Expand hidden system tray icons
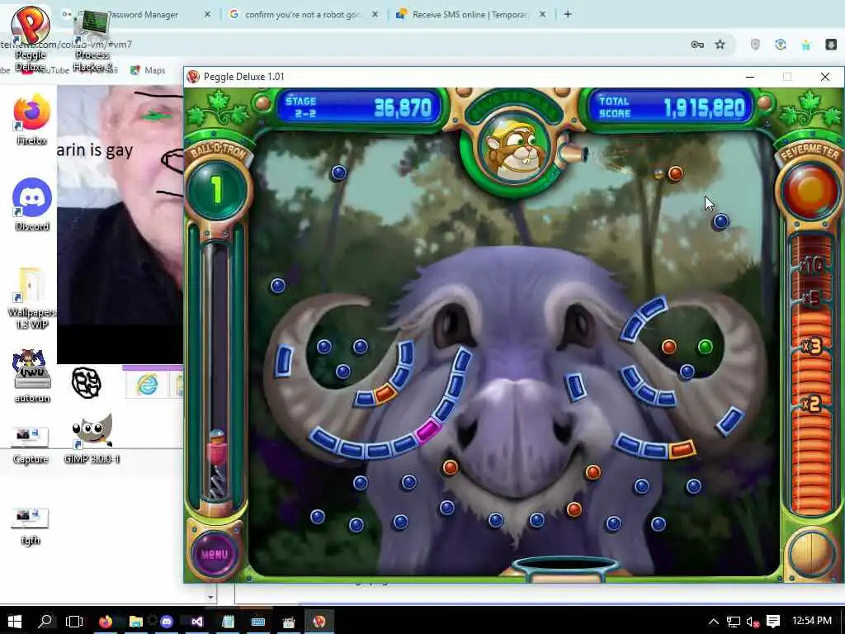 click(x=713, y=622)
